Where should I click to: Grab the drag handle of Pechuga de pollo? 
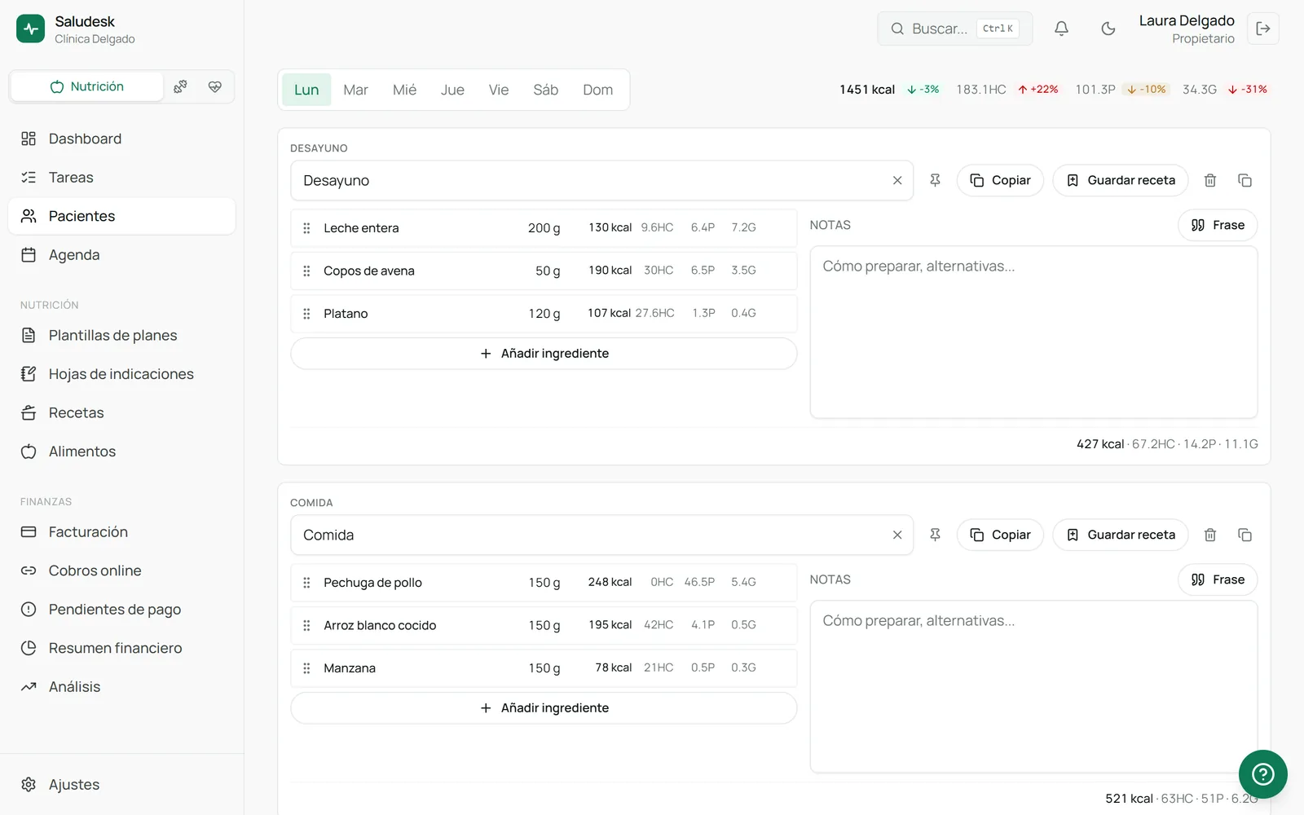pyautogui.click(x=306, y=583)
